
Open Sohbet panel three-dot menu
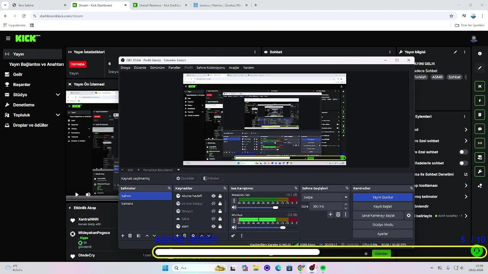point(389,52)
